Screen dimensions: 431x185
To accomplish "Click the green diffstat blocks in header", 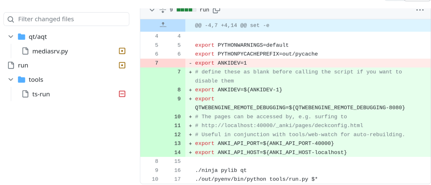I will tap(186, 10).
